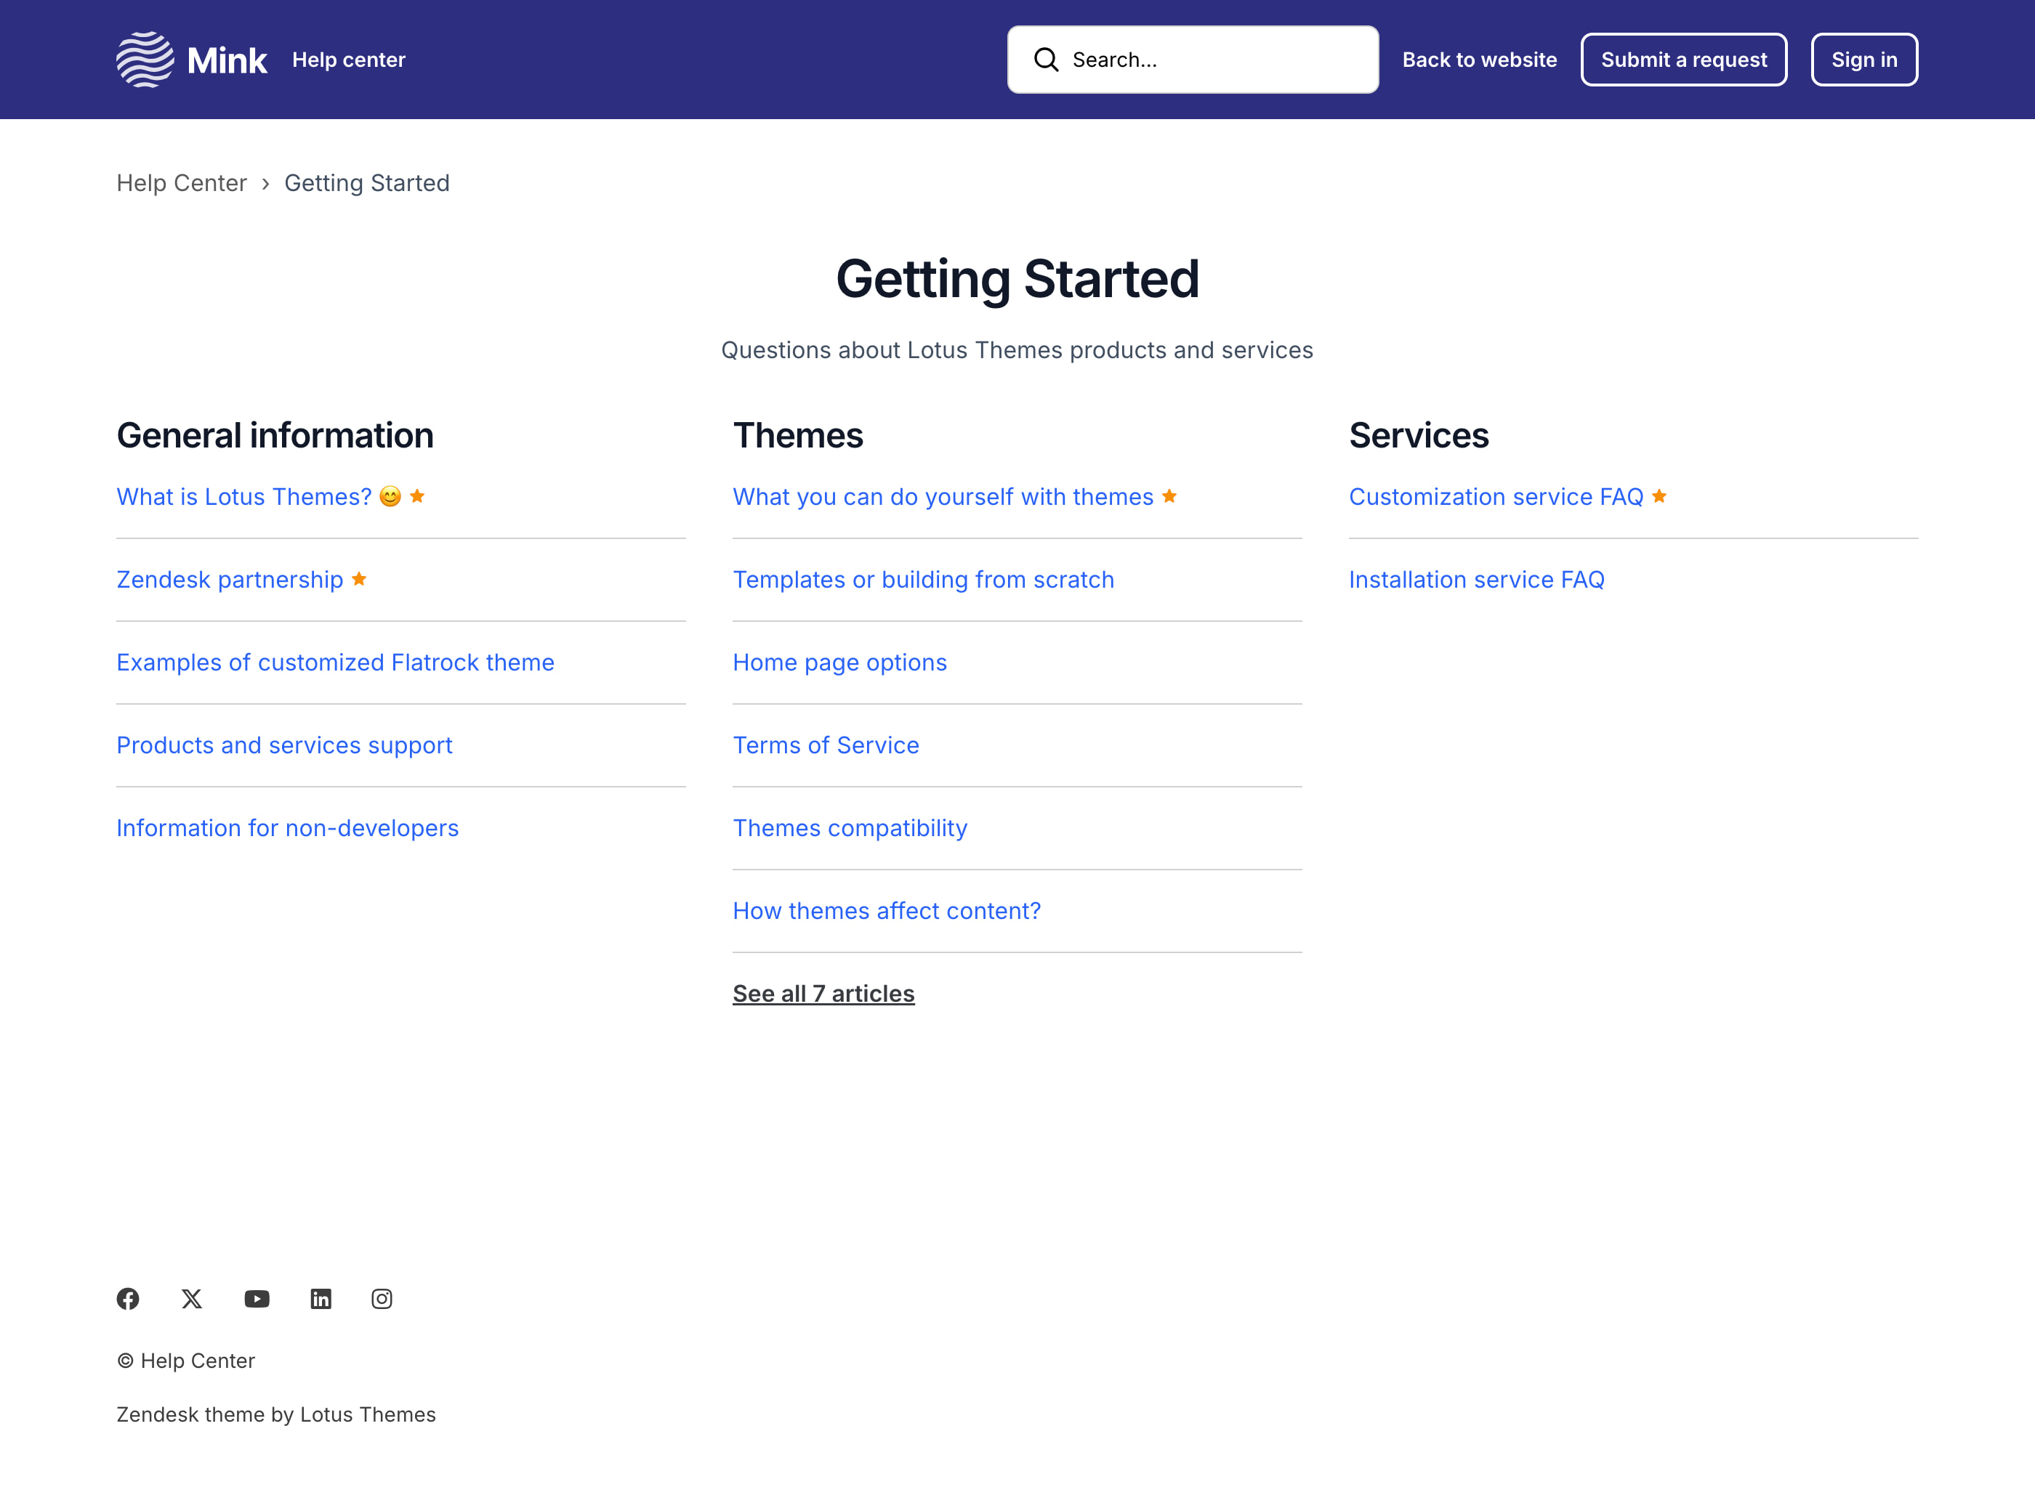The width and height of the screenshot is (2035, 1511).
Task: Click the Mink logo icon
Action: (145, 60)
